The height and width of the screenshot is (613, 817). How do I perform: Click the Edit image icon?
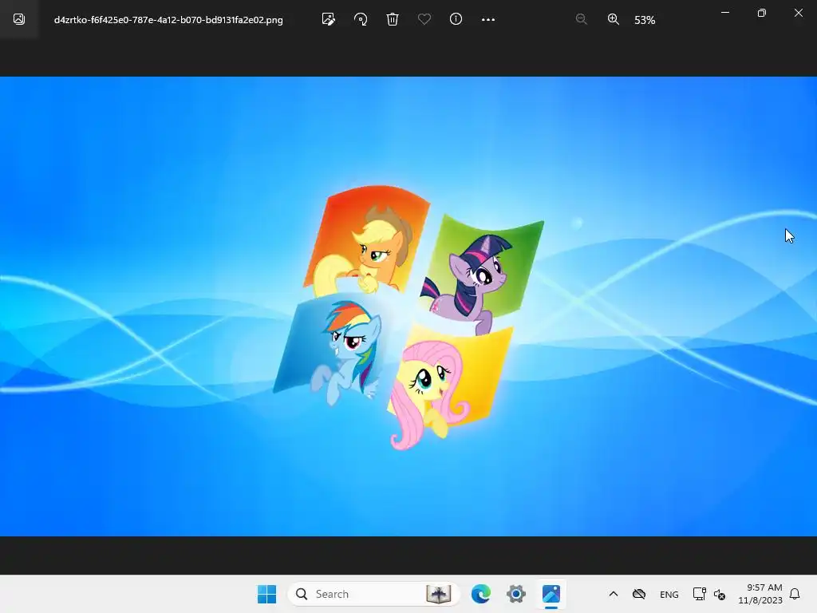click(x=328, y=19)
